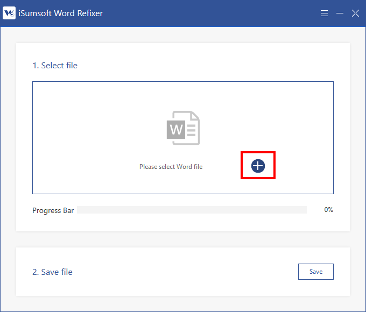Viewport: 366px width, 312px height.
Task: Click the '2. Save file' heading
Action: (x=53, y=272)
